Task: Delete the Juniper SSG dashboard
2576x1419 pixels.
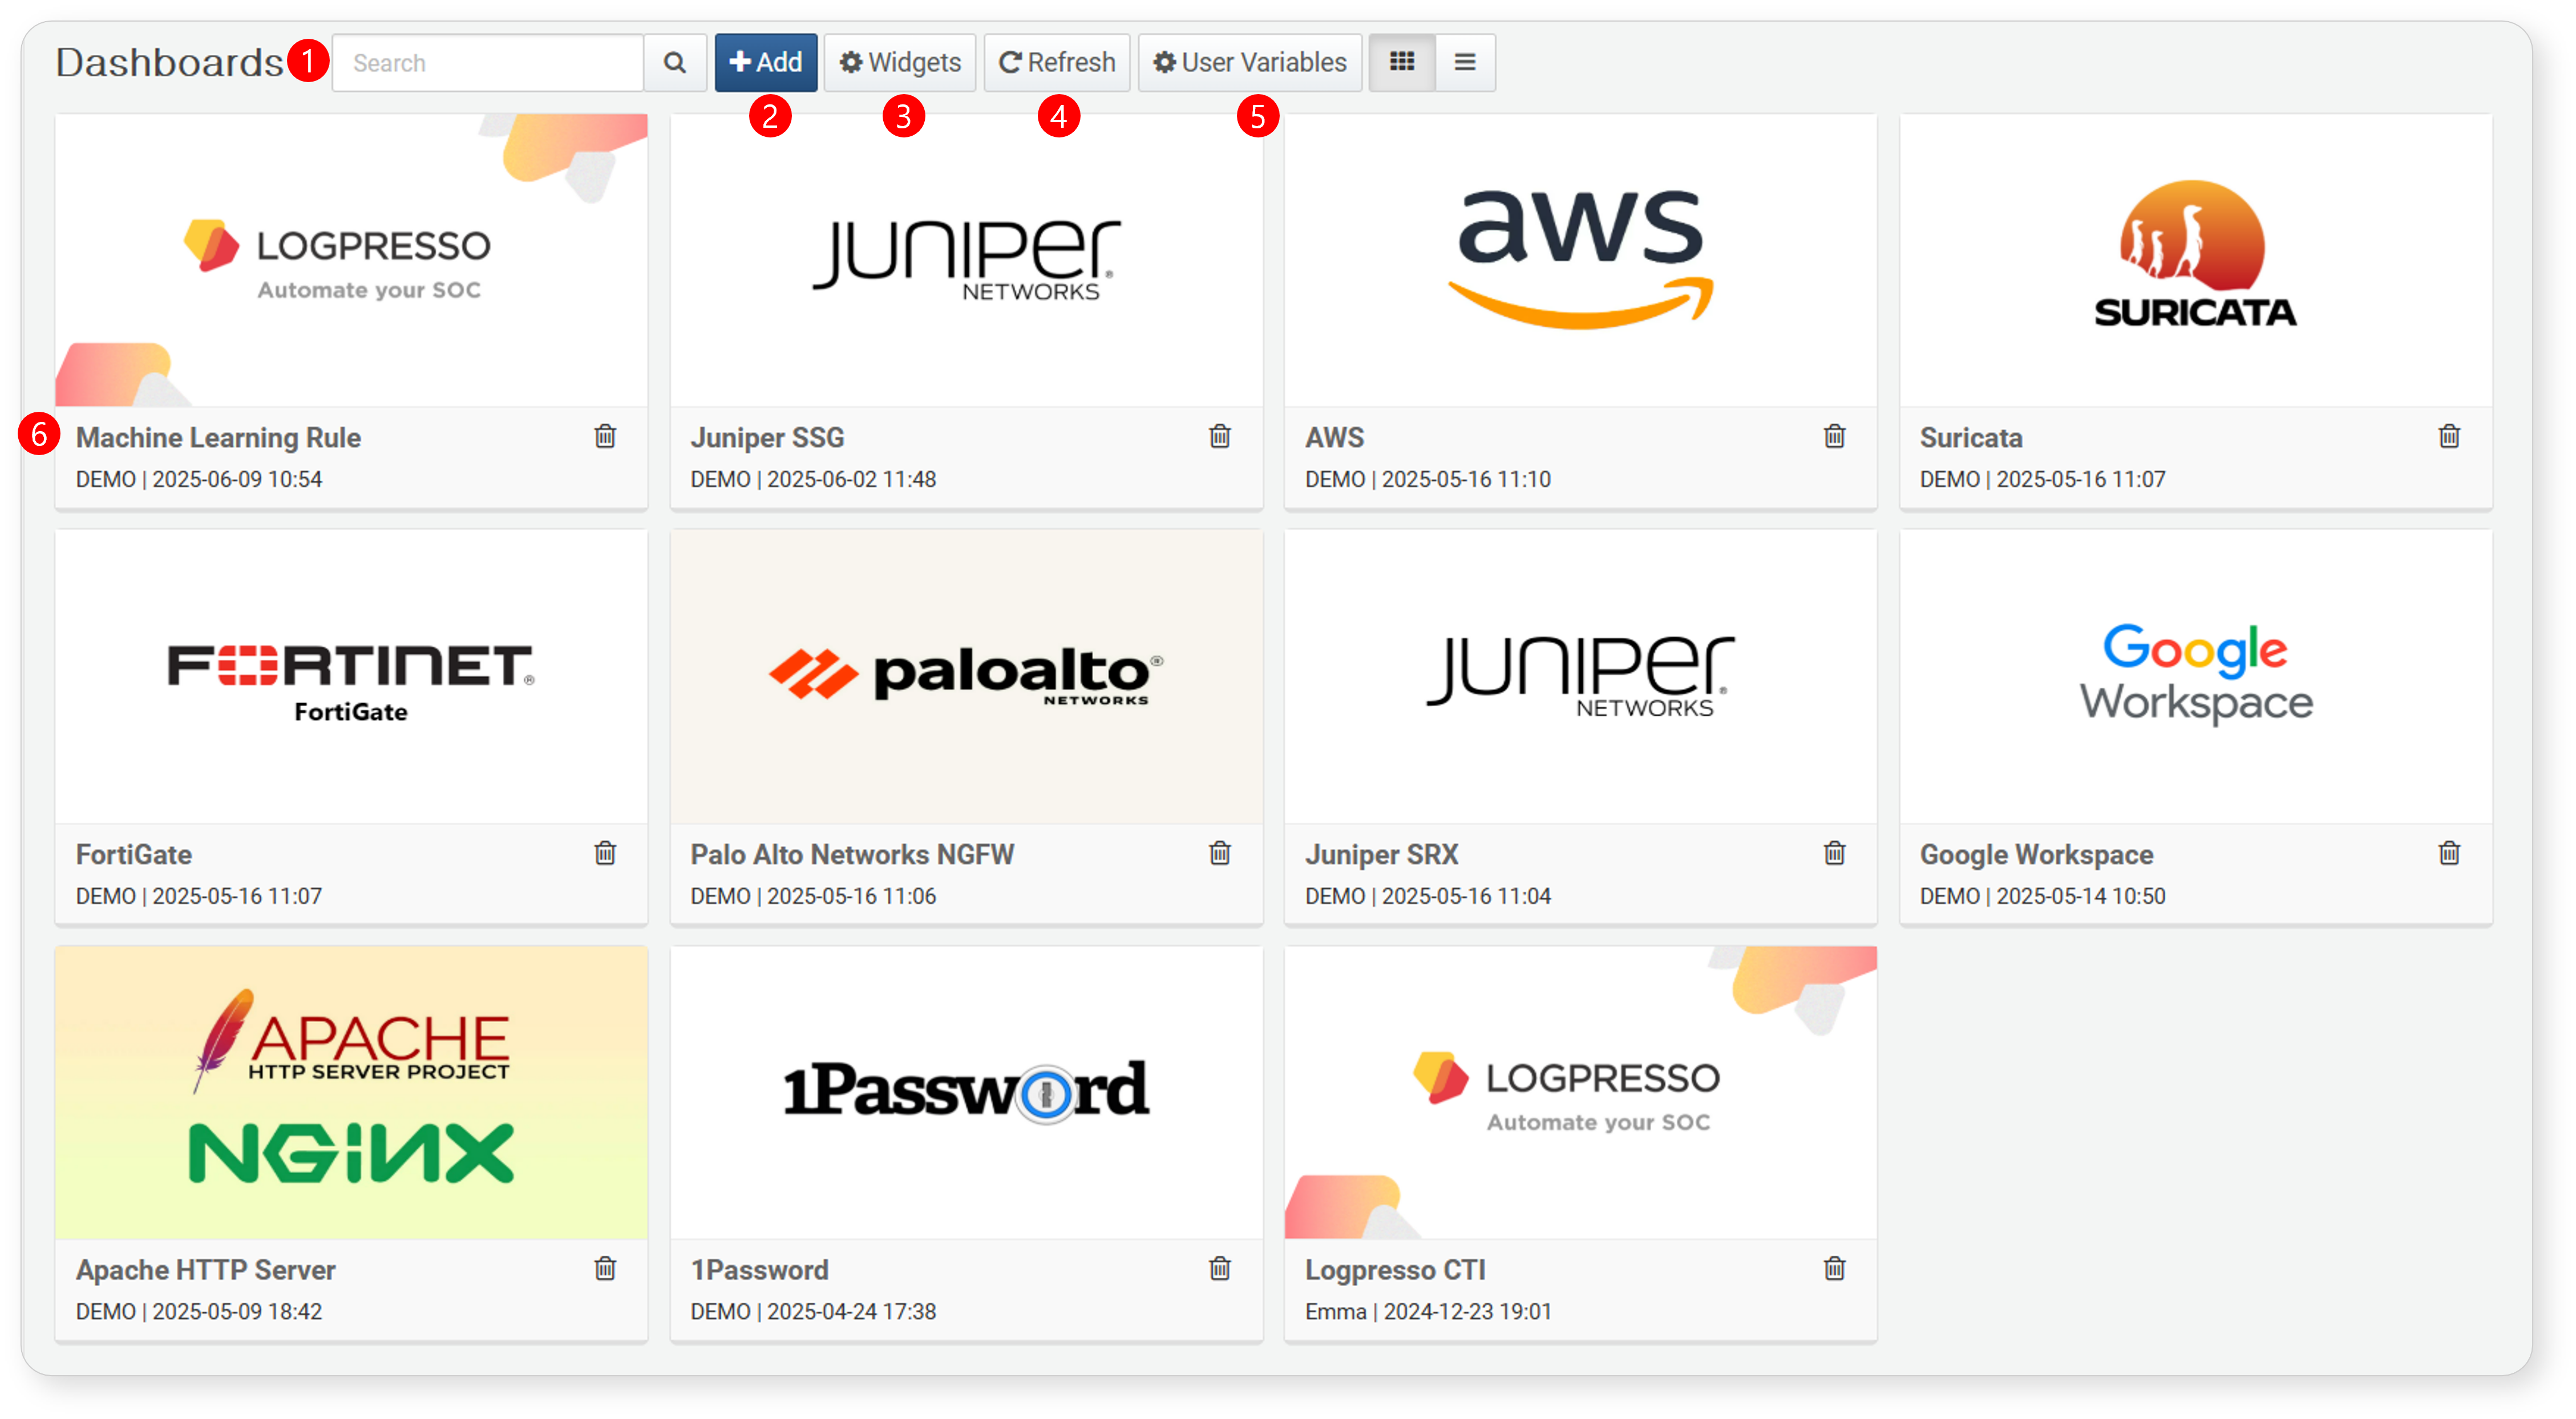Action: [1220, 437]
